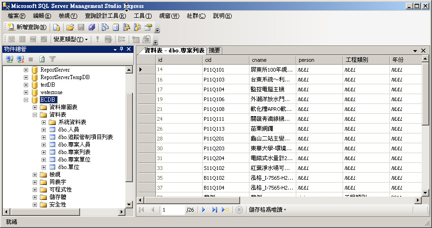
Task: Click the Disconnect icon in Object Explorer
Action: [x=20, y=59]
